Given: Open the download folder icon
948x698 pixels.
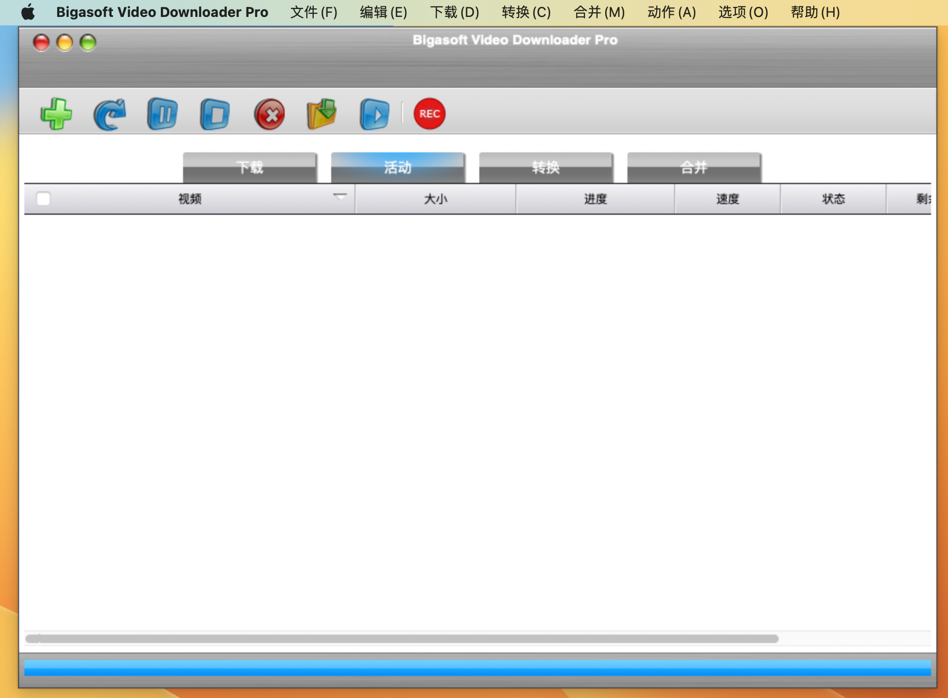Looking at the screenshot, I should click(322, 114).
